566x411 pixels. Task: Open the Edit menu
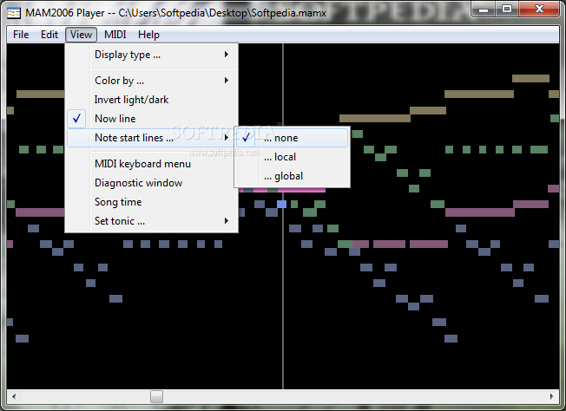(49, 35)
